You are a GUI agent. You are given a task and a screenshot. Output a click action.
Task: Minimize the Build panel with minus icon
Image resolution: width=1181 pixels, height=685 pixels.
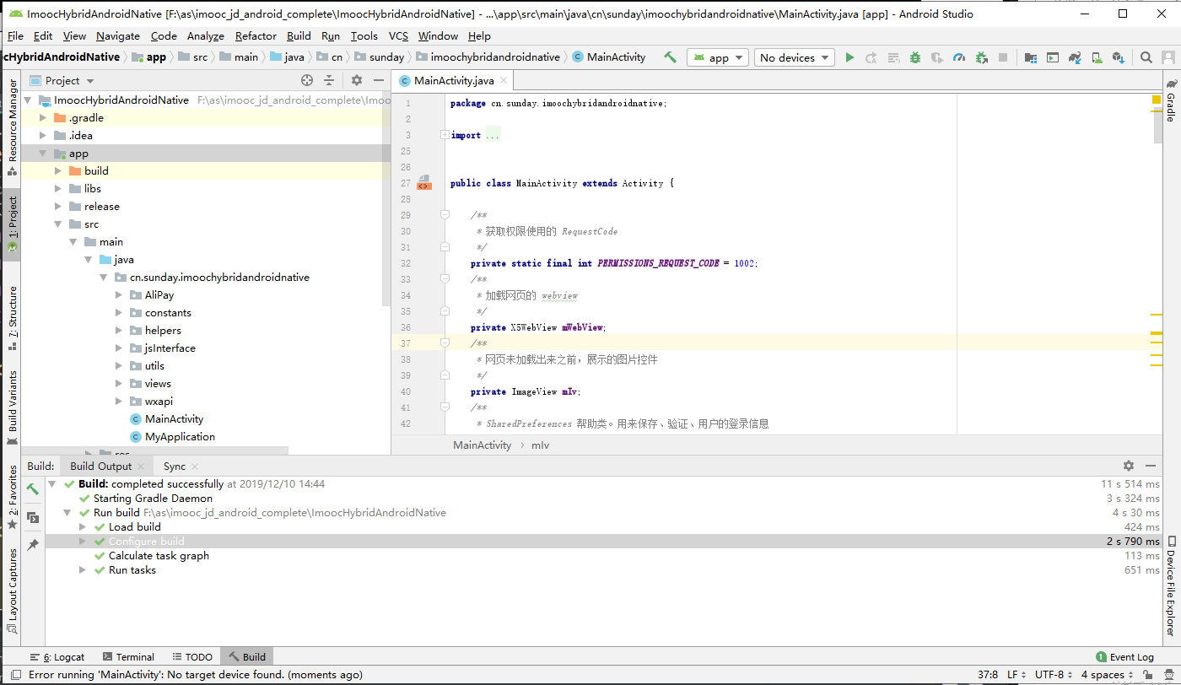(x=1150, y=466)
